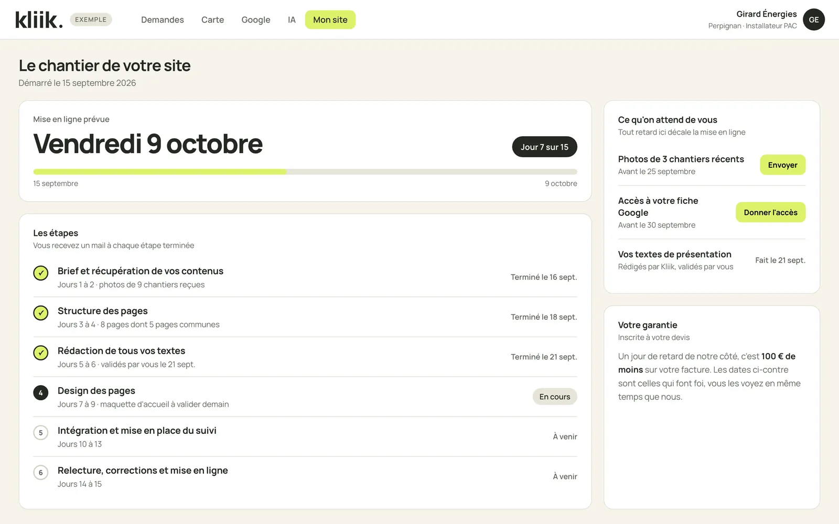Switch to the Carte tab
This screenshot has height=524, width=839.
tap(212, 19)
